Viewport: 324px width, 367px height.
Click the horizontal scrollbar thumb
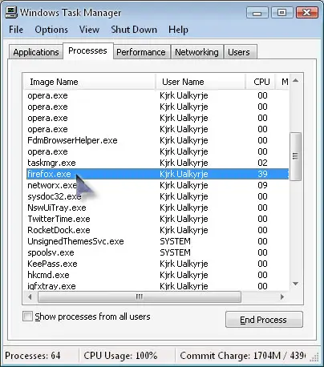pos(140,296)
